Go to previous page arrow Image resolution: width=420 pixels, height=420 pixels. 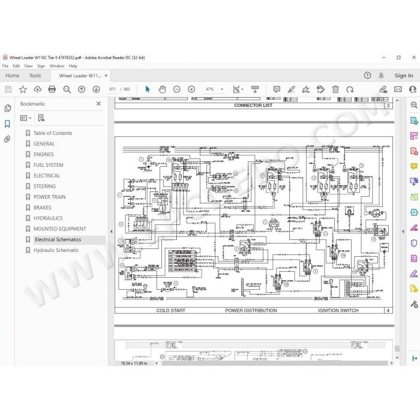82,89
